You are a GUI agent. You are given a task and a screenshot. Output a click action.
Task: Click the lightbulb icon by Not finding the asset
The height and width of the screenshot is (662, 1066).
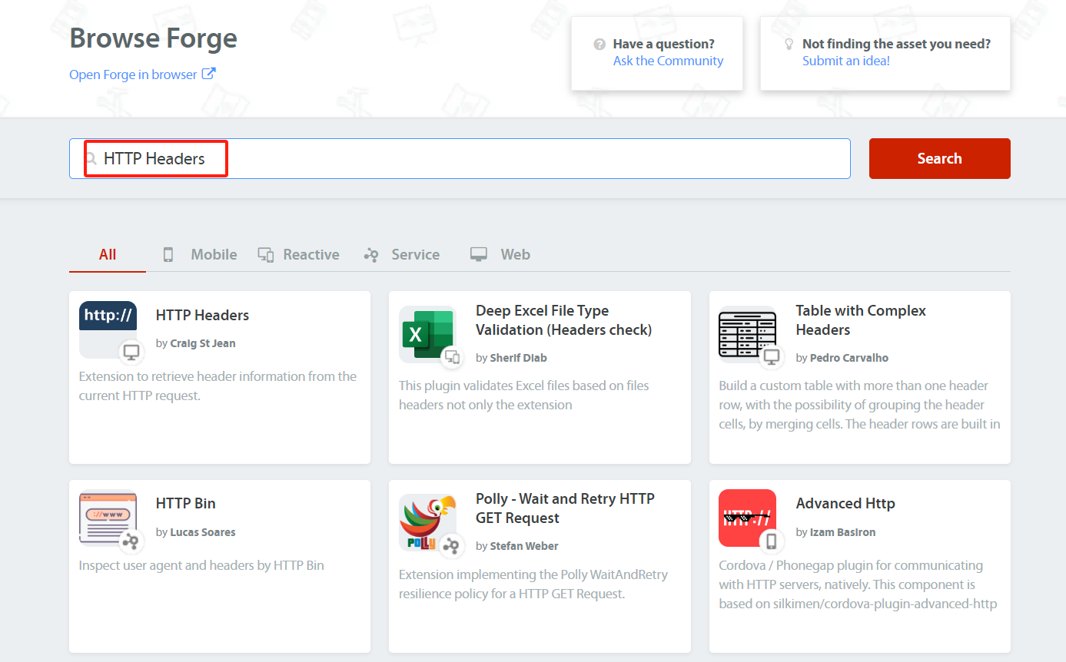(789, 45)
